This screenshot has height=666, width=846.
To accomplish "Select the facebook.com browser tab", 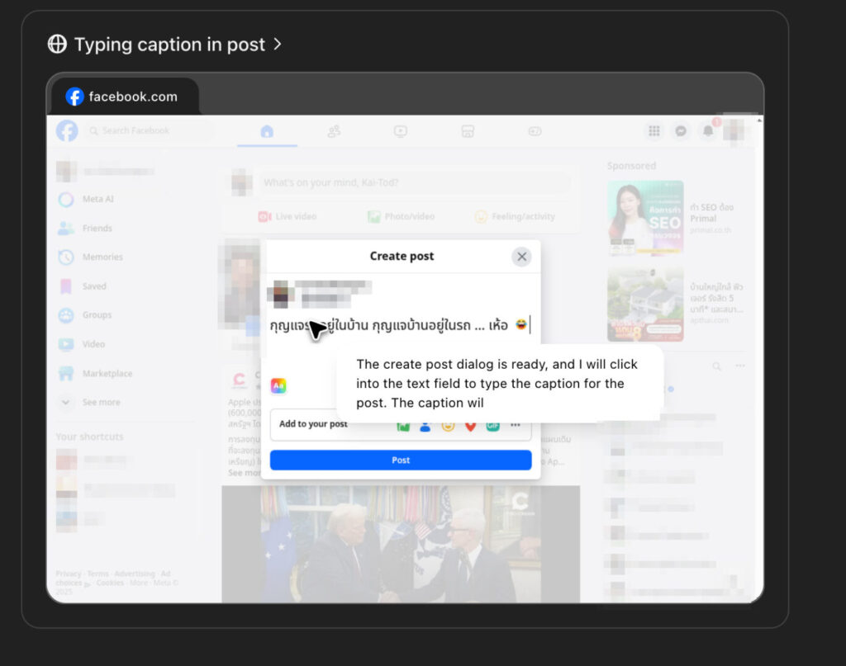I will (126, 97).
